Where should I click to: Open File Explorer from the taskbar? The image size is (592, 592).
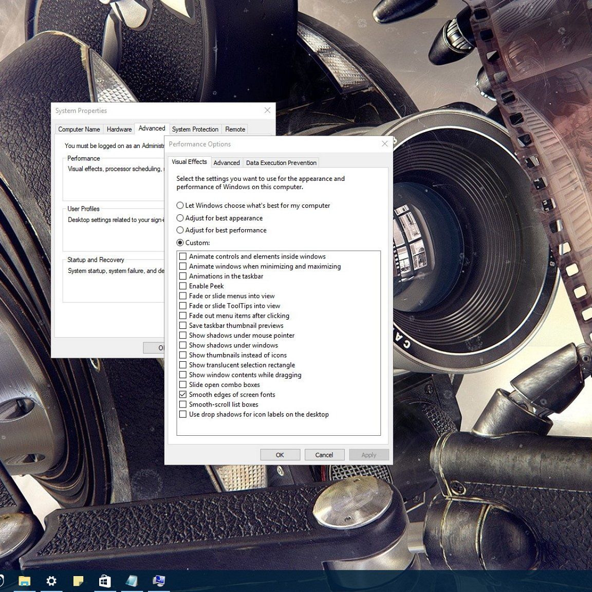(24, 581)
